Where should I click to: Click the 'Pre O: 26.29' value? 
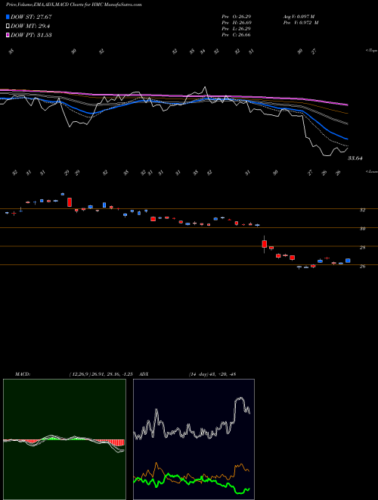(x=237, y=17)
